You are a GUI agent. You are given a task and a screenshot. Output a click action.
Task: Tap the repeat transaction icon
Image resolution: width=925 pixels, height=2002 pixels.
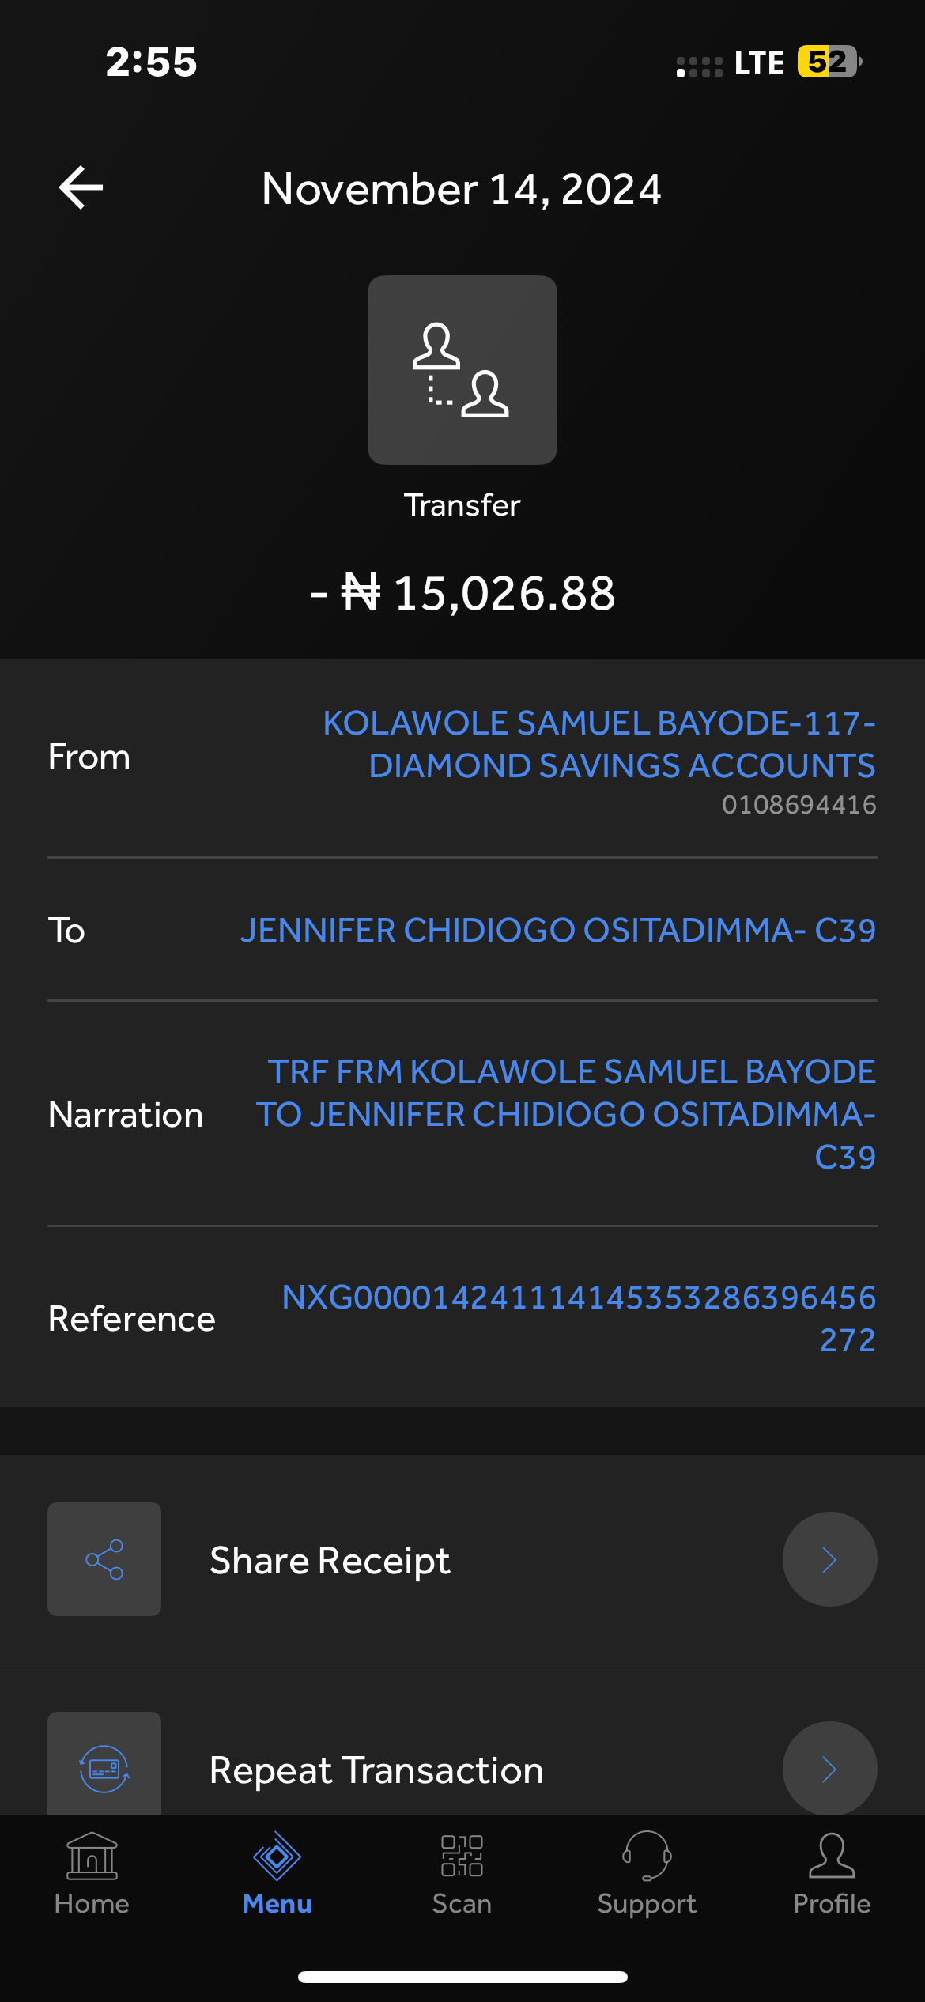pyautogui.click(x=104, y=1766)
